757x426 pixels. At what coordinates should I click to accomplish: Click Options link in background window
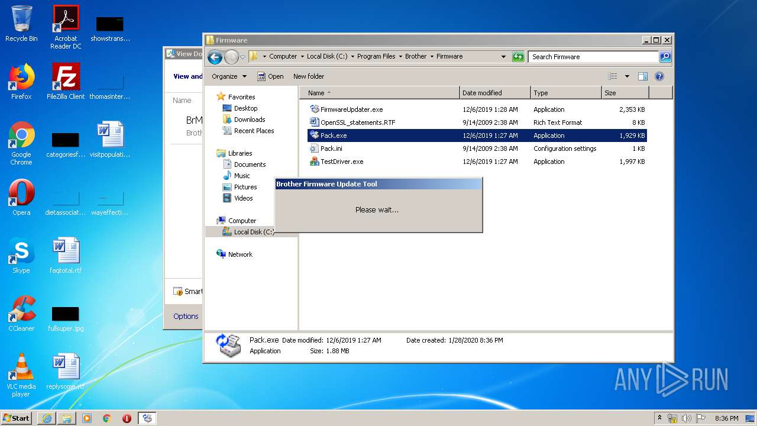pyautogui.click(x=186, y=317)
